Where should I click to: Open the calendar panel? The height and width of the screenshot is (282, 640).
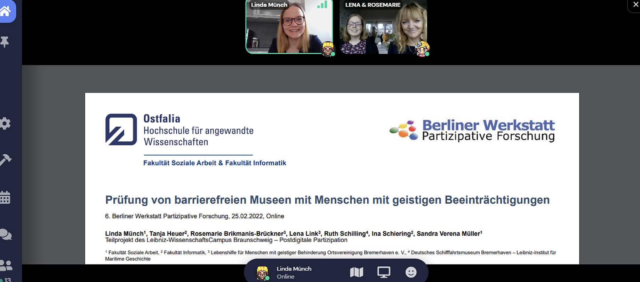(x=5, y=197)
